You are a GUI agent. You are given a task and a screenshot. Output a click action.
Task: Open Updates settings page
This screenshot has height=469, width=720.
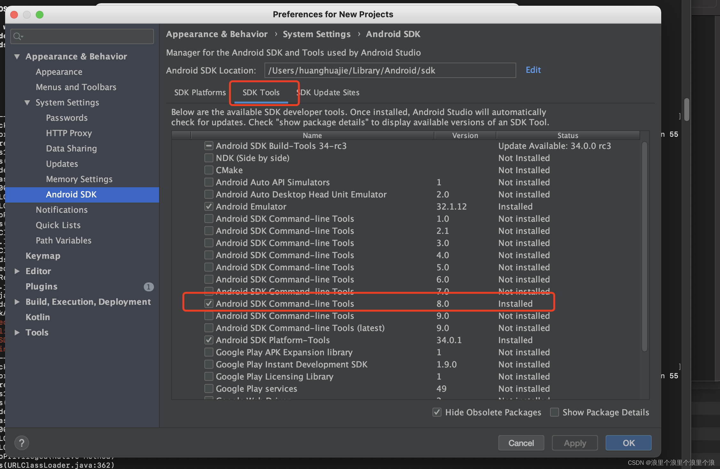click(x=62, y=164)
